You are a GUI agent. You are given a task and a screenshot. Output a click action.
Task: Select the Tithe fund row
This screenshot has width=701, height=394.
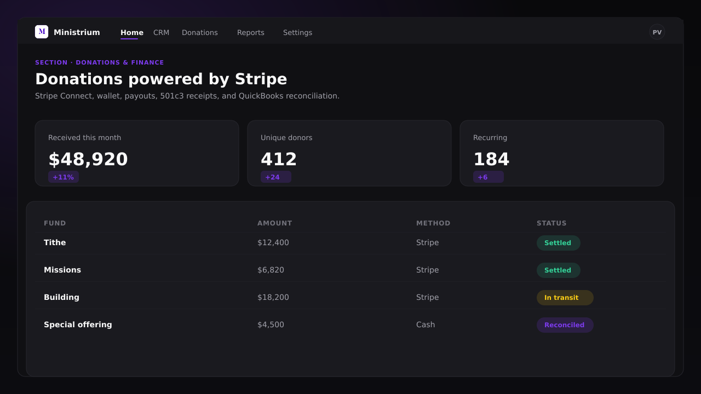[x=350, y=243]
